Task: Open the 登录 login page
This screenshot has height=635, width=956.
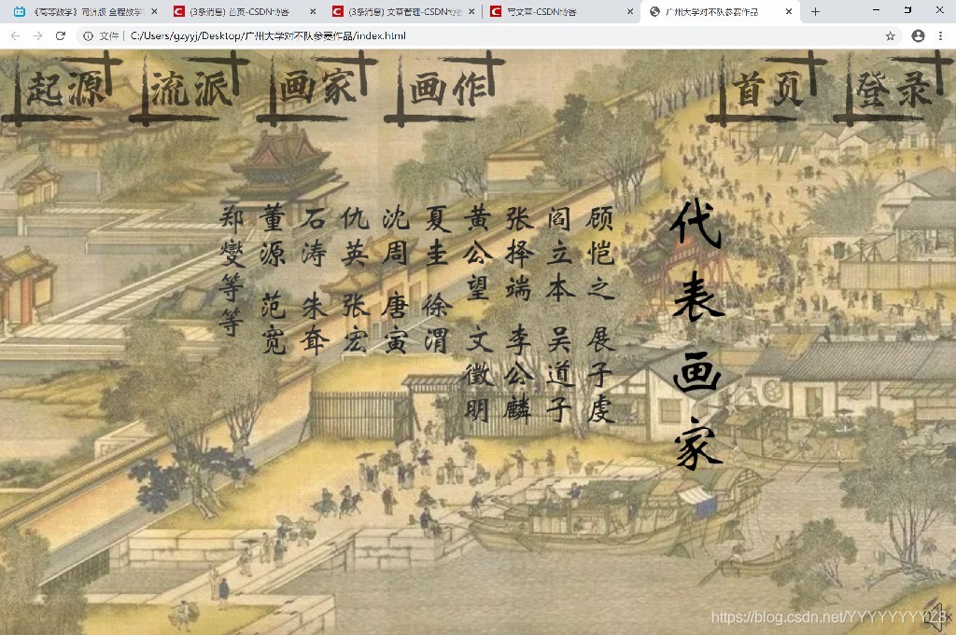Action: (x=893, y=89)
